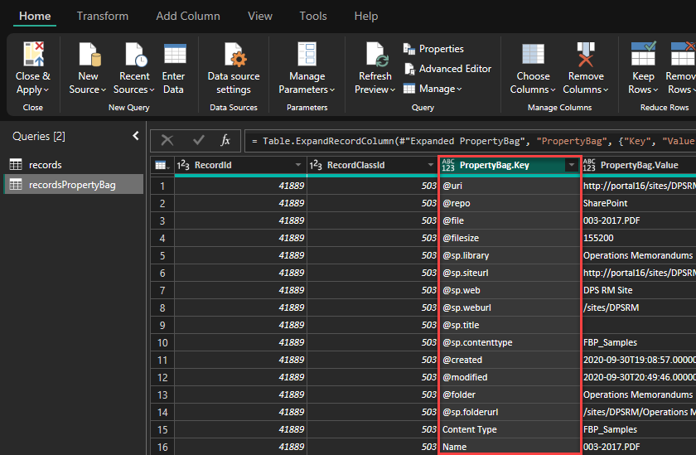The width and height of the screenshot is (696, 455).
Task: Click inside the formula bar
Action: click(472, 141)
